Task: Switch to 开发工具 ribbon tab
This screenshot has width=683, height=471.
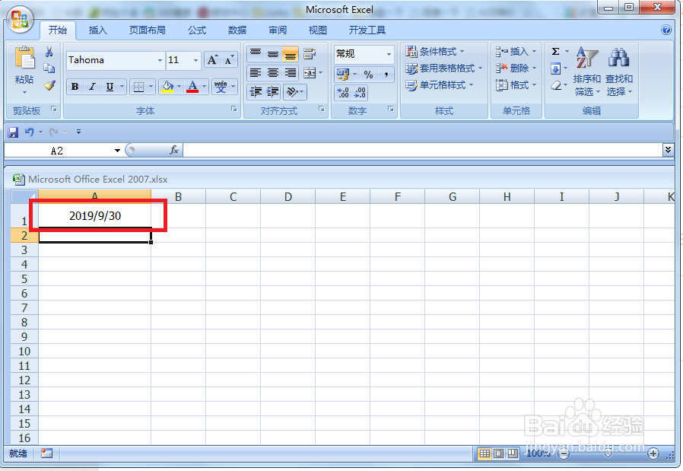Action: click(x=367, y=30)
